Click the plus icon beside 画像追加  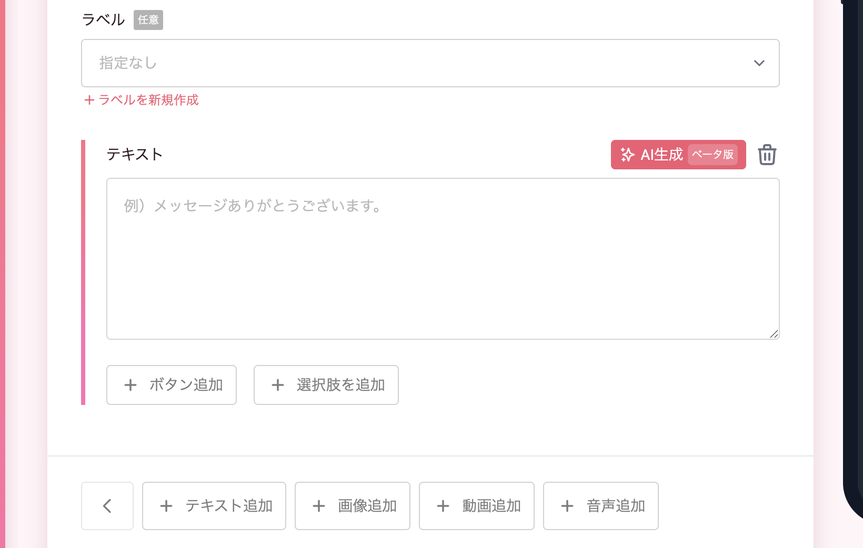pyautogui.click(x=319, y=506)
